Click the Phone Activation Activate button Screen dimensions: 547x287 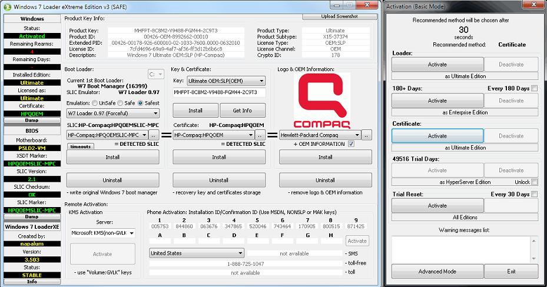pos(357,241)
